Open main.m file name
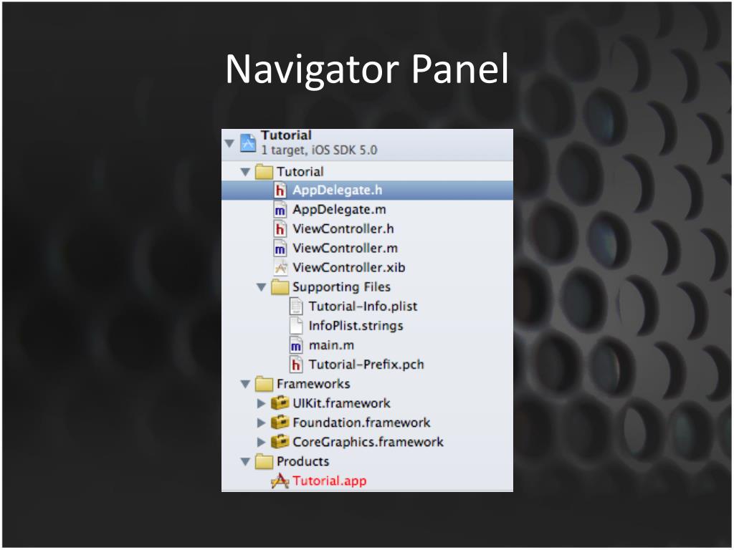Viewport: 734px width, 550px height. pyautogui.click(x=331, y=346)
